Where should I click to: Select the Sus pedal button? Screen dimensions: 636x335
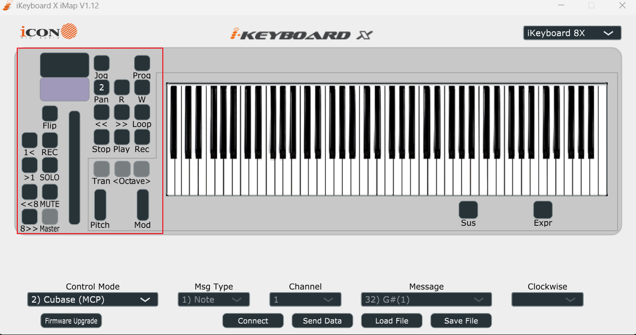[x=468, y=210]
